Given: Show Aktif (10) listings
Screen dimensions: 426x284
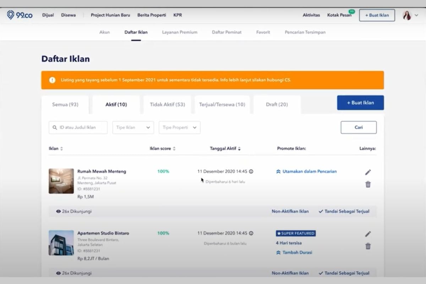Looking at the screenshot, I should tap(116, 104).
